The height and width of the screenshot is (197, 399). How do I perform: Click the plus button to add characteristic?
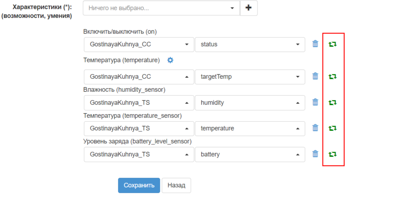[x=248, y=8]
